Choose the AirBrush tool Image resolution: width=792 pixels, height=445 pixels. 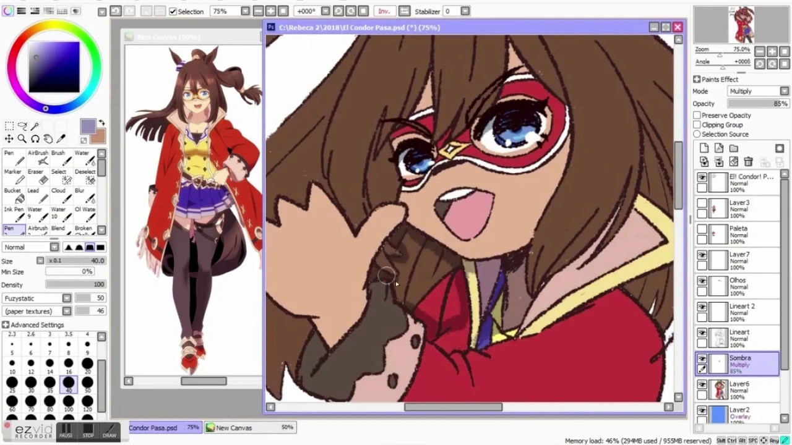[38, 157]
